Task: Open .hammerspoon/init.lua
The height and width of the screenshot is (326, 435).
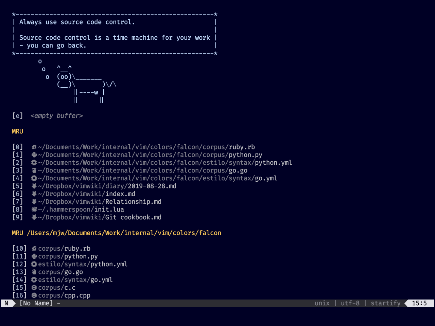Action: pyautogui.click(x=81, y=210)
